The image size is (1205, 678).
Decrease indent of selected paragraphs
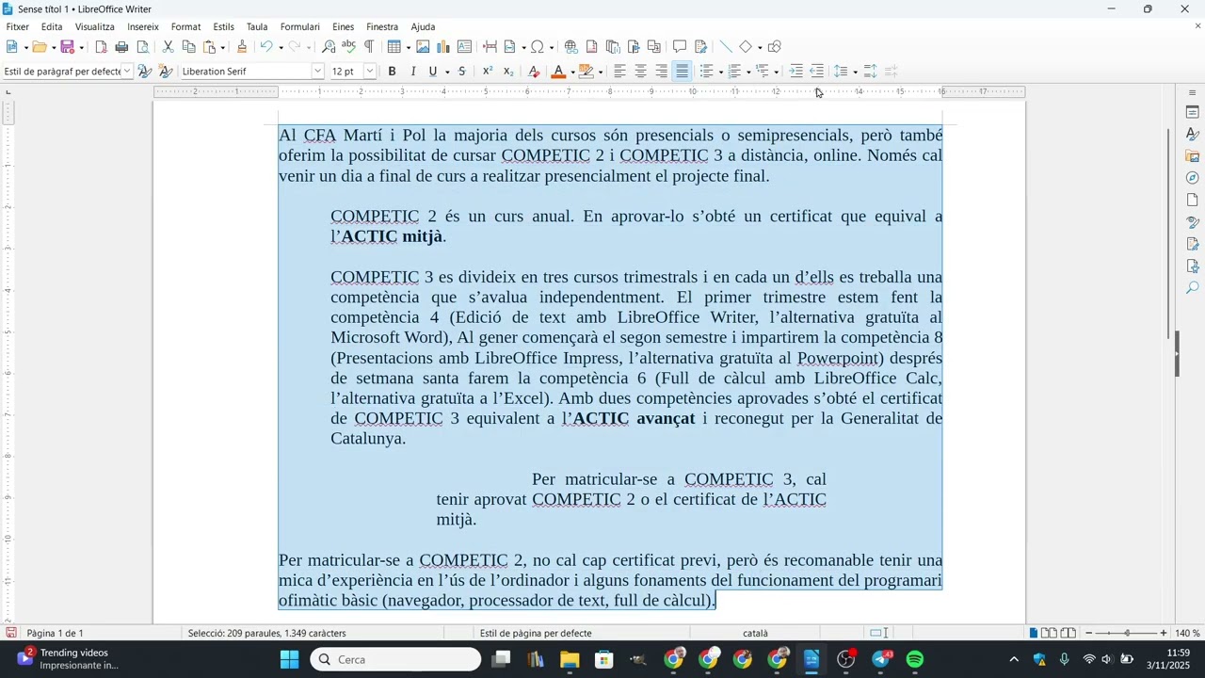(817, 72)
